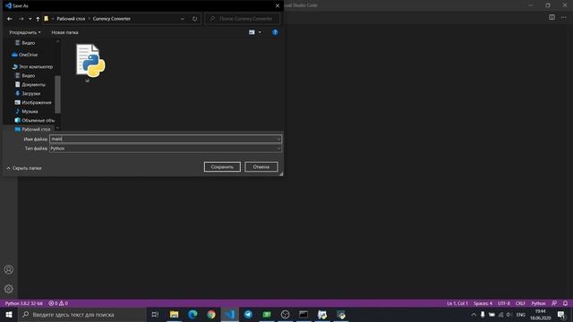Screen dimensions: 573x322
Task: Click the folder search field
Action: point(243,19)
